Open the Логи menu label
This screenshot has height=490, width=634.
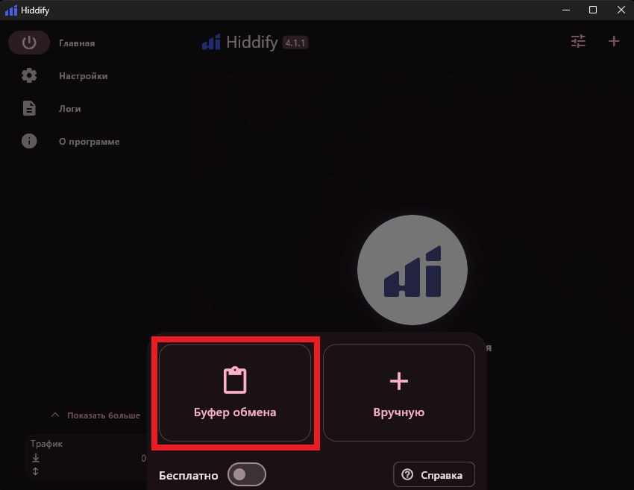pos(70,109)
